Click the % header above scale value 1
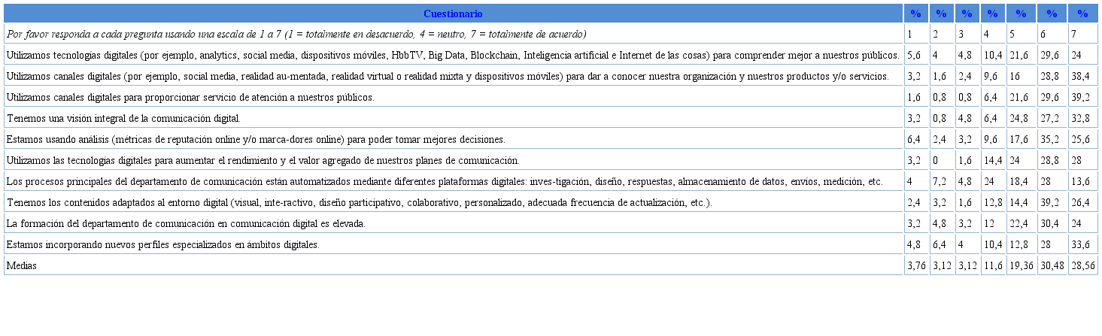Viewport: 1102px width, 336px height. pos(915,14)
